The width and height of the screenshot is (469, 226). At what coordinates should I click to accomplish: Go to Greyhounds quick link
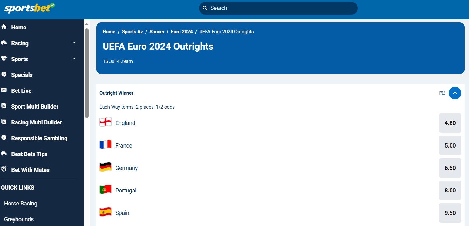coord(19,219)
